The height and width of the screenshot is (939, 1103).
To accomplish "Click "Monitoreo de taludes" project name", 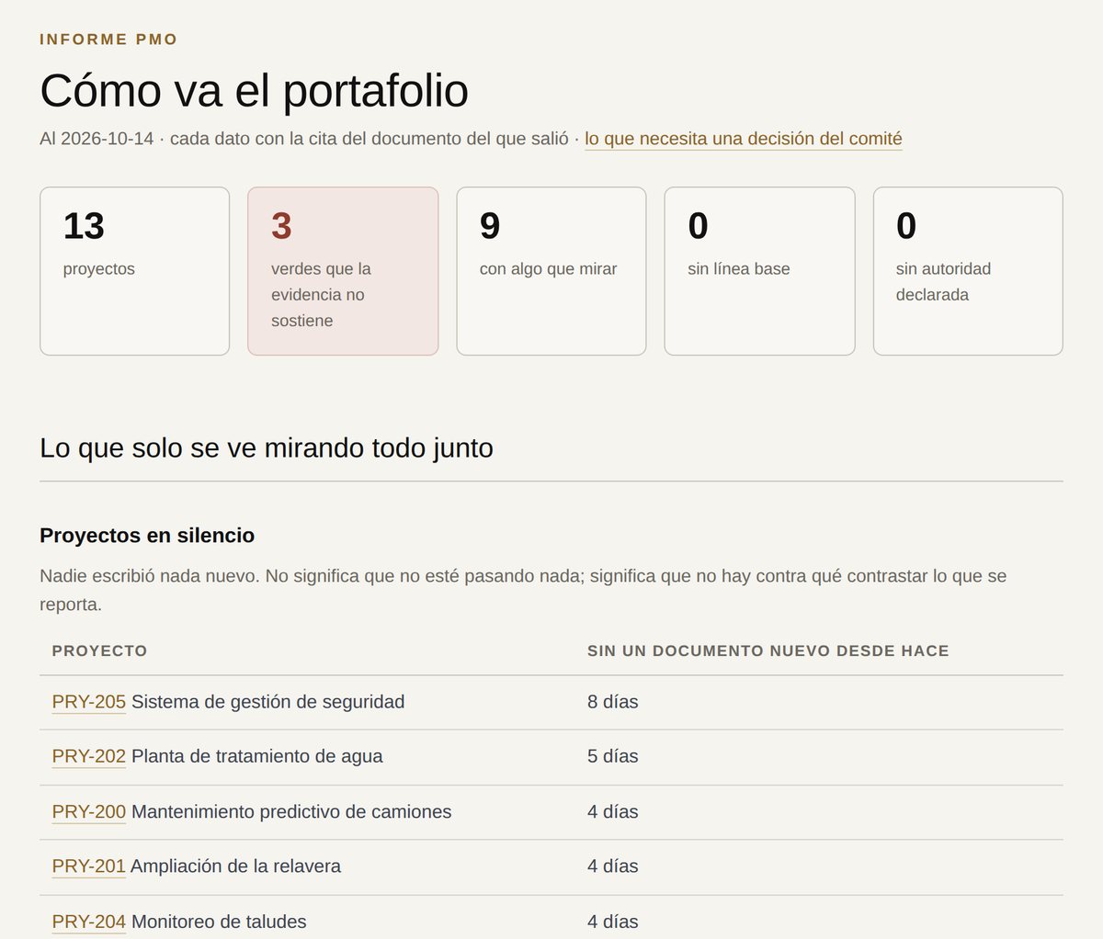I will (219, 922).
